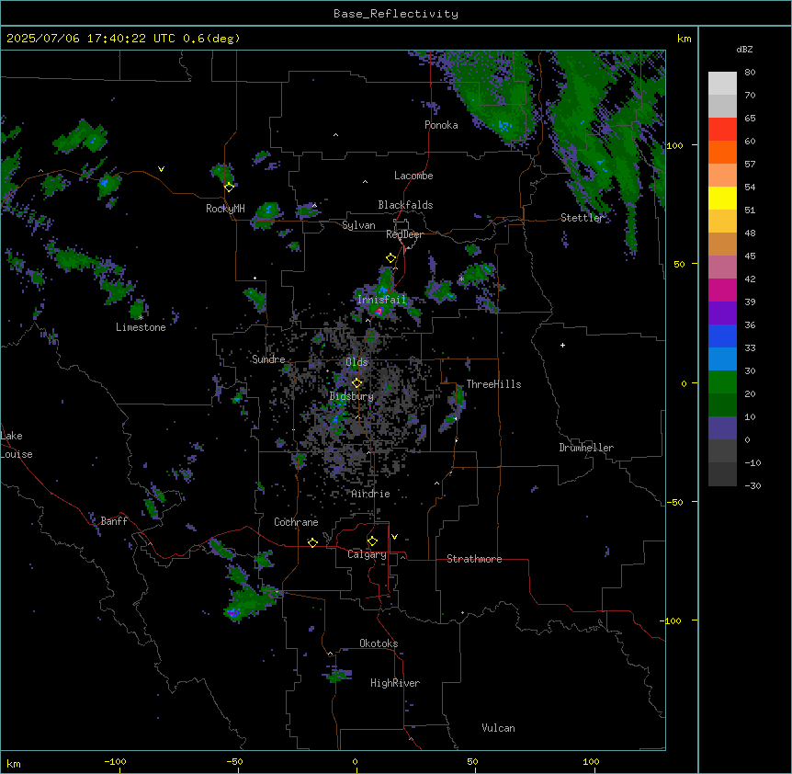The image size is (792, 774).
Task: Select the purple 36-39 dBZ legend swatch
Action: click(x=722, y=313)
